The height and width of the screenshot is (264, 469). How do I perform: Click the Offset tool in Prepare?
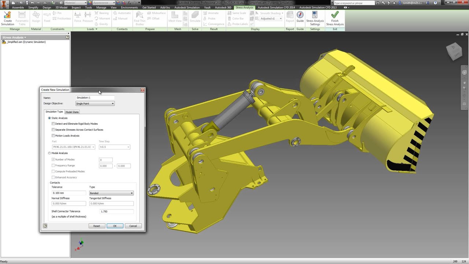pos(153,18)
